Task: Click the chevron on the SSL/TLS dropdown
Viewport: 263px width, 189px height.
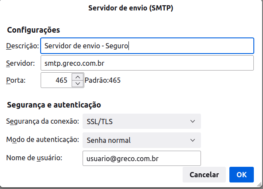Action: pos(193,121)
